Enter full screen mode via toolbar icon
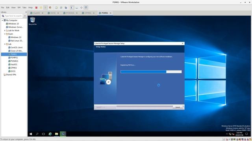252x141 pixels. click(x=82, y=7)
